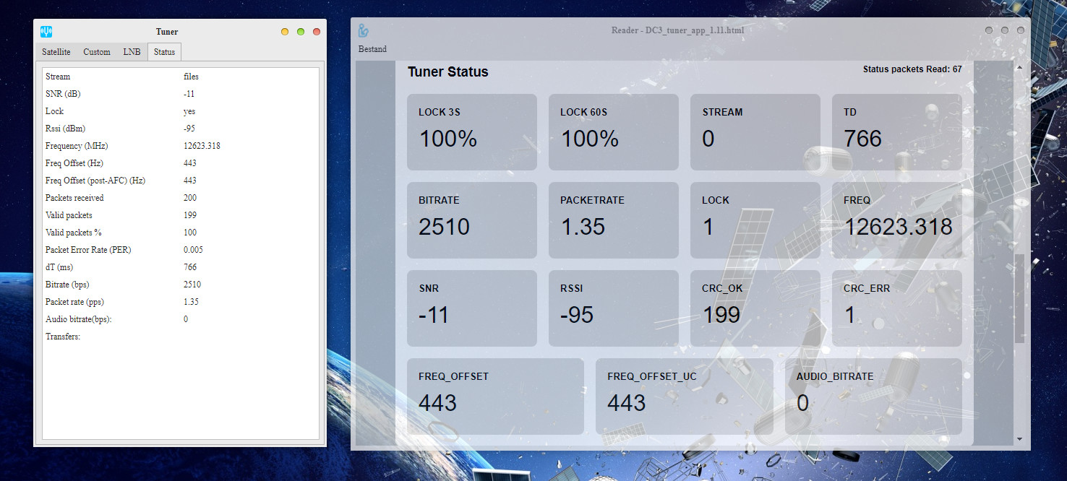Image resolution: width=1067 pixels, height=481 pixels.
Task: Maximize Tuner window with green button
Action: tap(301, 32)
